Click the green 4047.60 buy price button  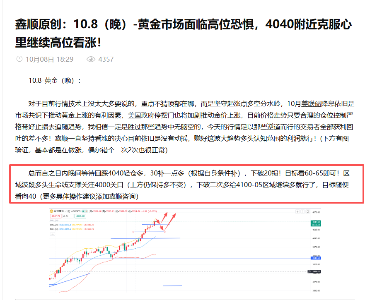80,216
